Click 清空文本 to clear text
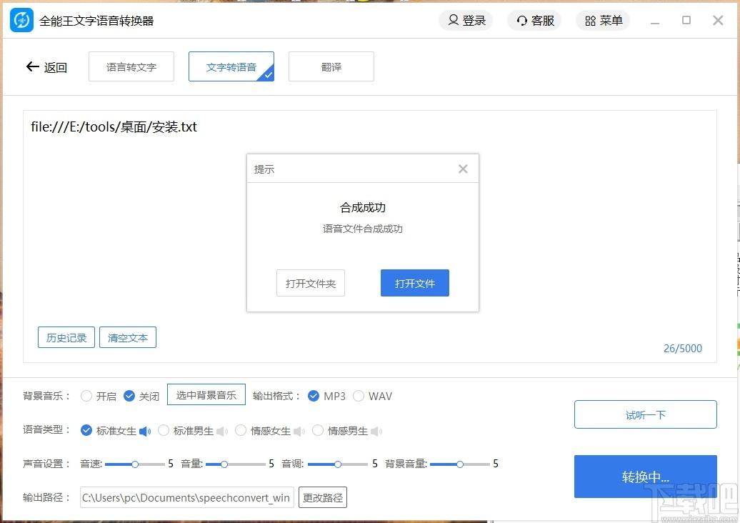The height and width of the screenshot is (523, 740). click(127, 337)
